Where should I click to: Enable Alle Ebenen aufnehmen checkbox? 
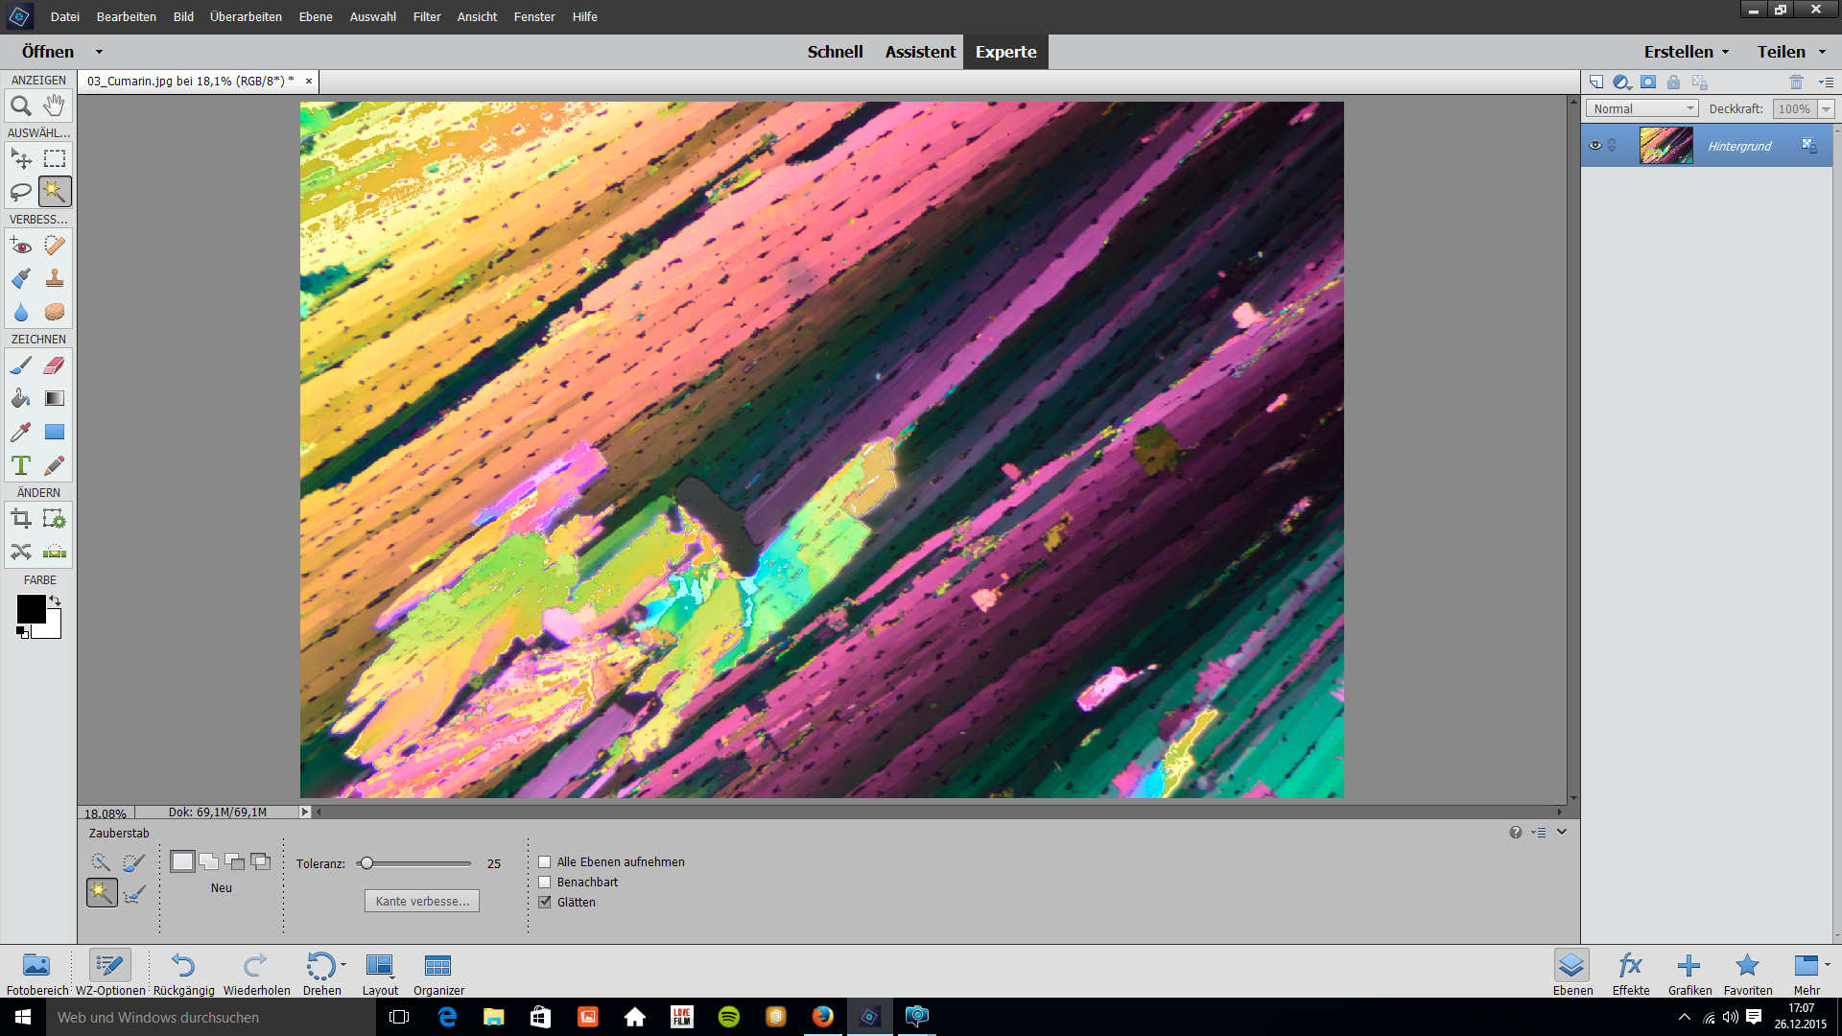click(545, 862)
